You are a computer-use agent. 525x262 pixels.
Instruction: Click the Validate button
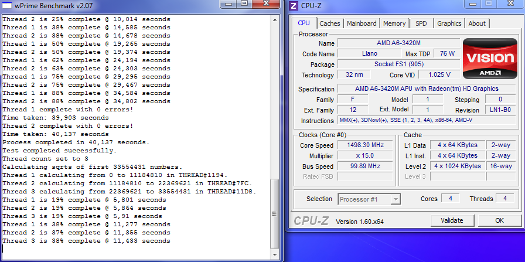tap(452, 220)
